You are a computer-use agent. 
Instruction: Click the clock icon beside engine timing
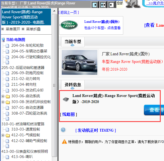point(63,130)
